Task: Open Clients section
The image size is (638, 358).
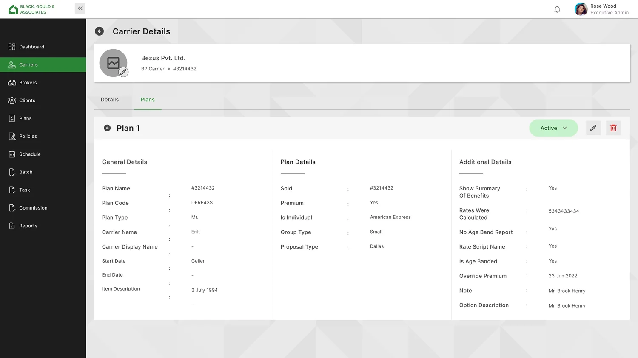Action: click(43, 101)
